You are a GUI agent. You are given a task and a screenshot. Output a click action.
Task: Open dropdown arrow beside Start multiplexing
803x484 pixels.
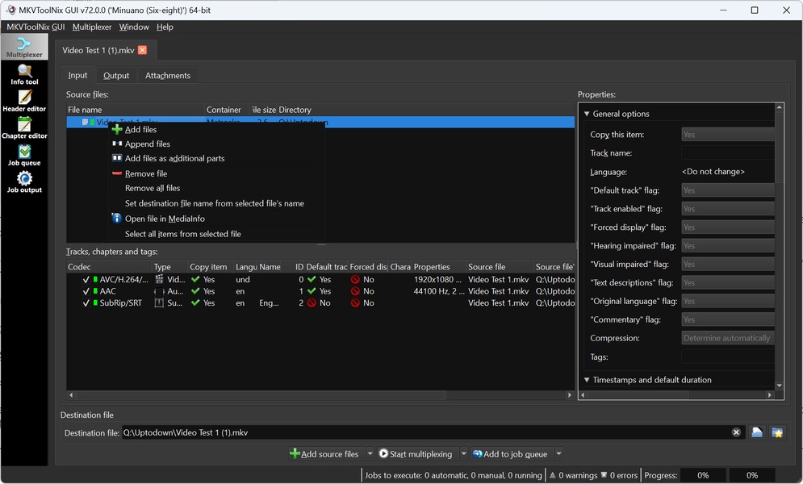pyautogui.click(x=463, y=453)
